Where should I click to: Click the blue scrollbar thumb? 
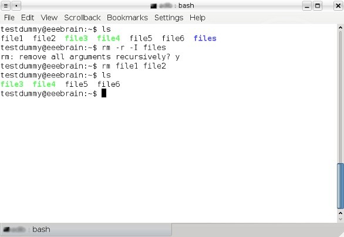pos(340,186)
